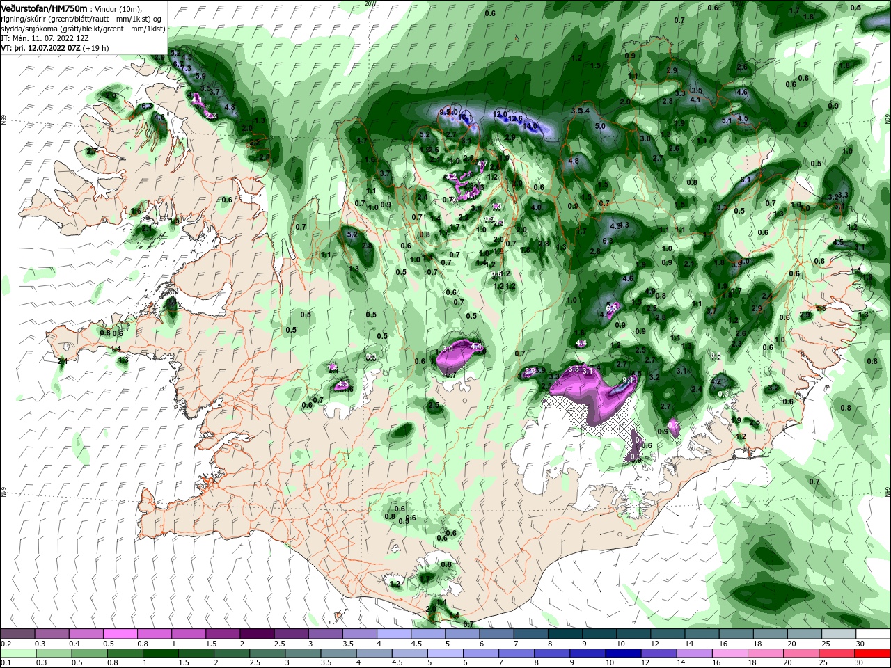Click the 'IT: Mán. 11. 07. 2022 12Z' line

coord(47,38)
